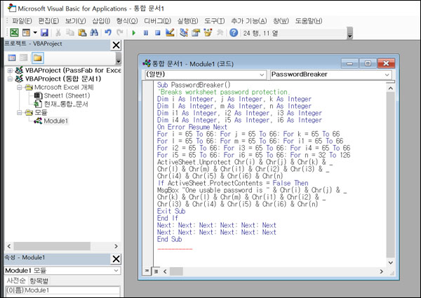
Task: Open the PasswordBreaker procedure dropdown
Action: (388, 74)
